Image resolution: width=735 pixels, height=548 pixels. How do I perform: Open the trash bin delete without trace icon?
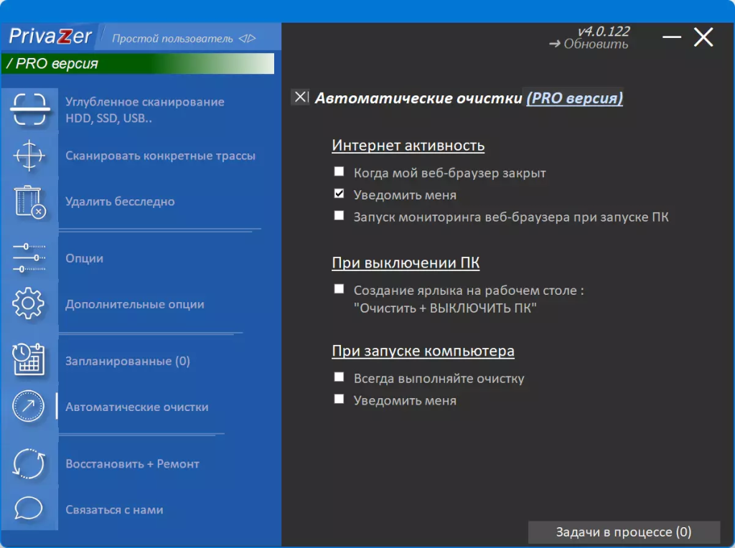(x=29, y=202)
